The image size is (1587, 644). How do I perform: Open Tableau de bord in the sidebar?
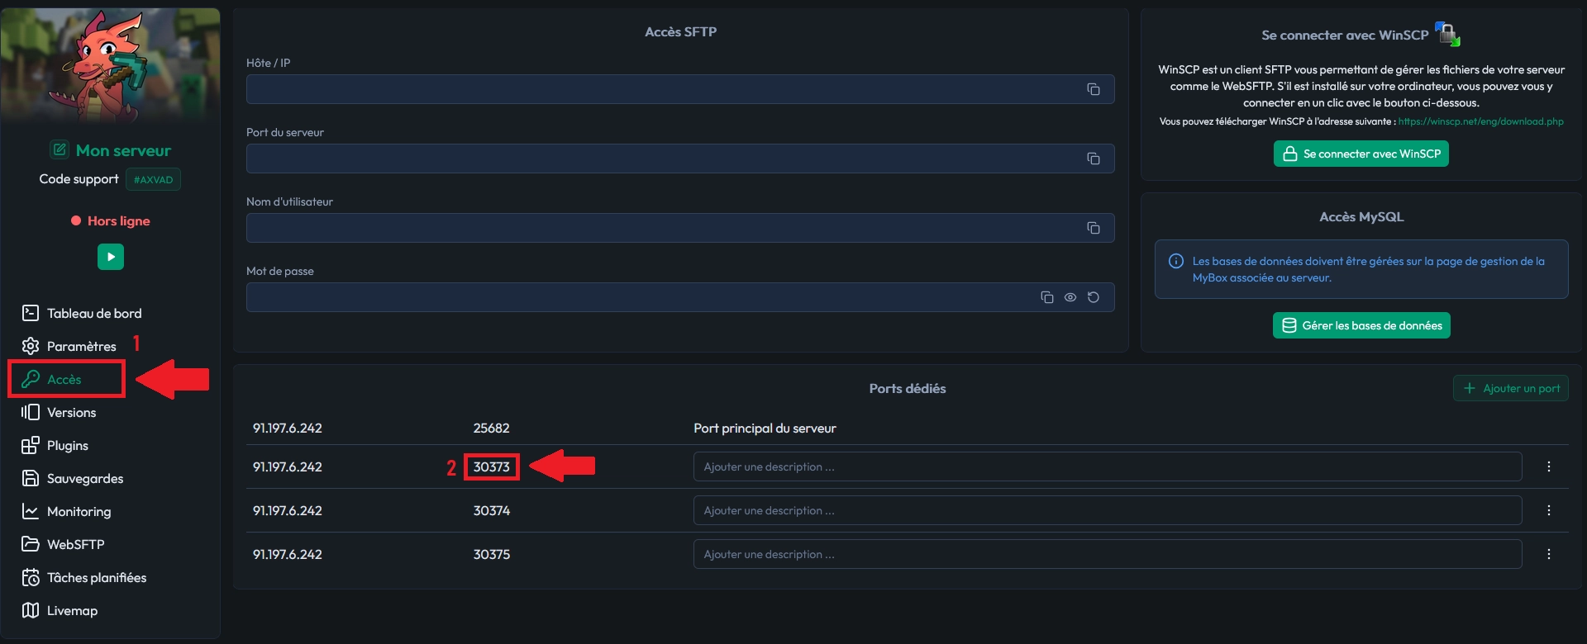(x=93, y=313)
